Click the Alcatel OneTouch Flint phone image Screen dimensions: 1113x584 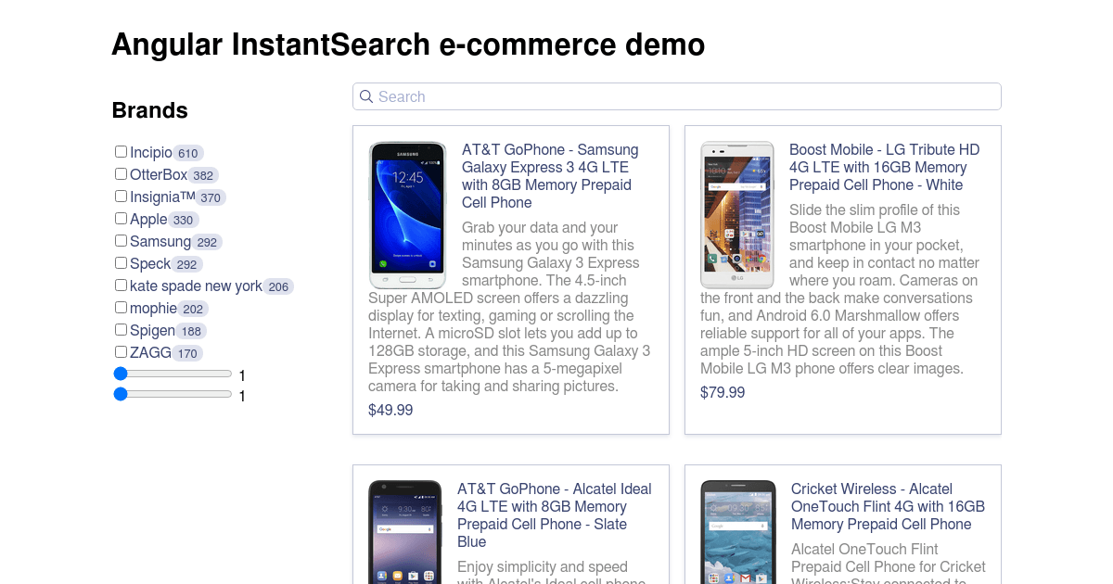[x=738, y=532]
